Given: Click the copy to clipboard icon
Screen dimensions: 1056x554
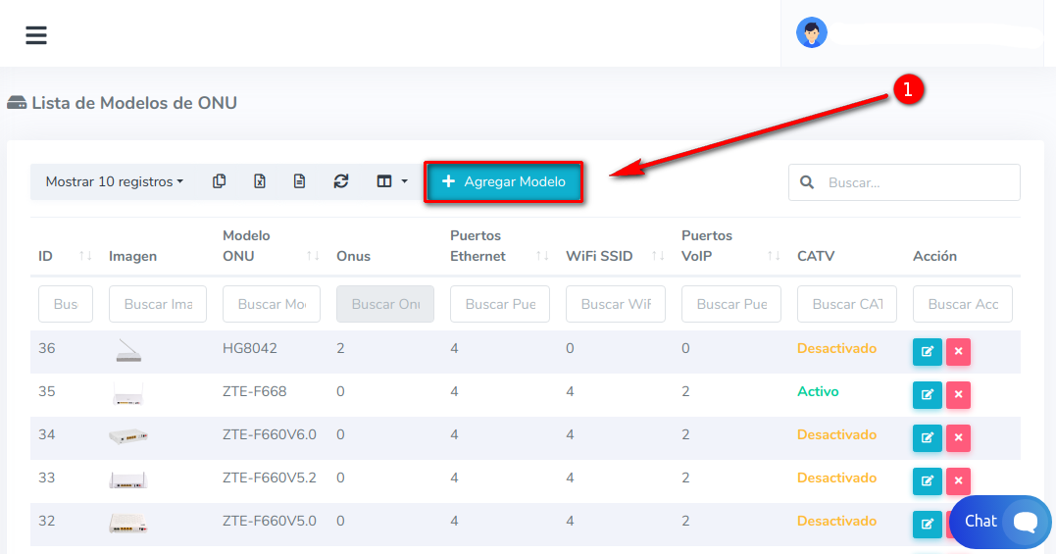Looking at the screenshot, I should pos(220,181).
